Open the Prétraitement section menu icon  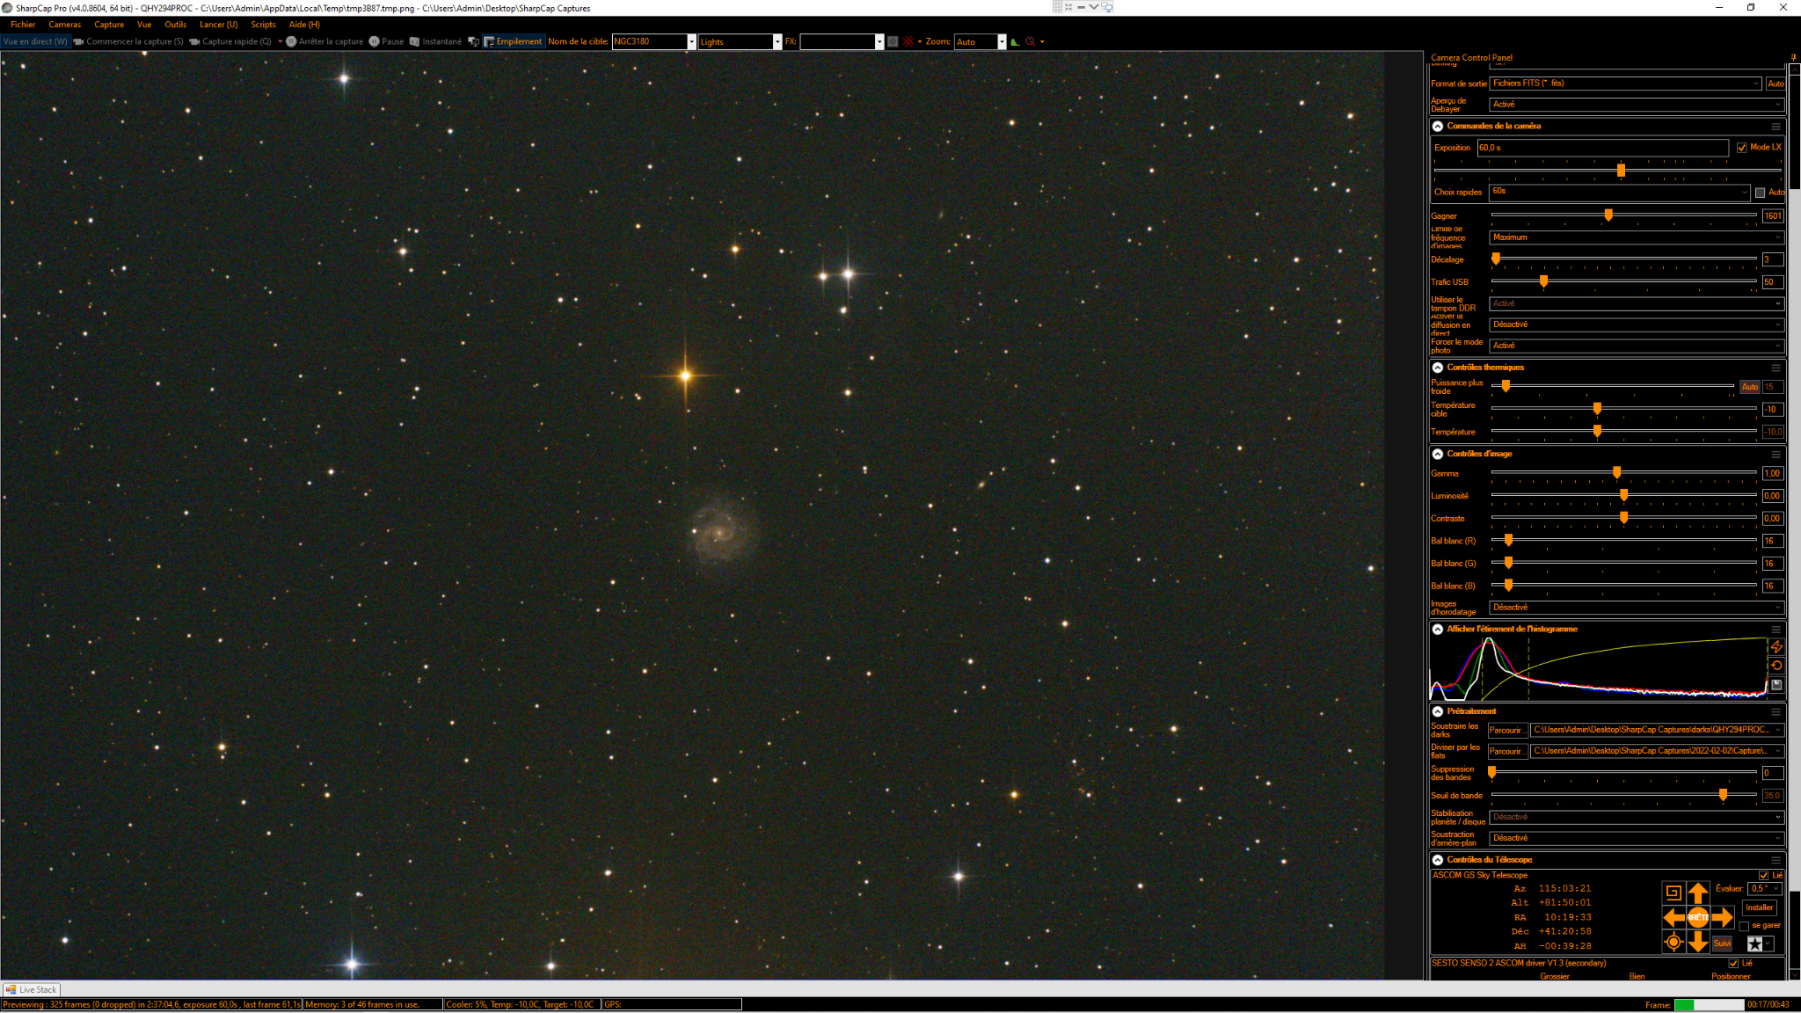1775,712
